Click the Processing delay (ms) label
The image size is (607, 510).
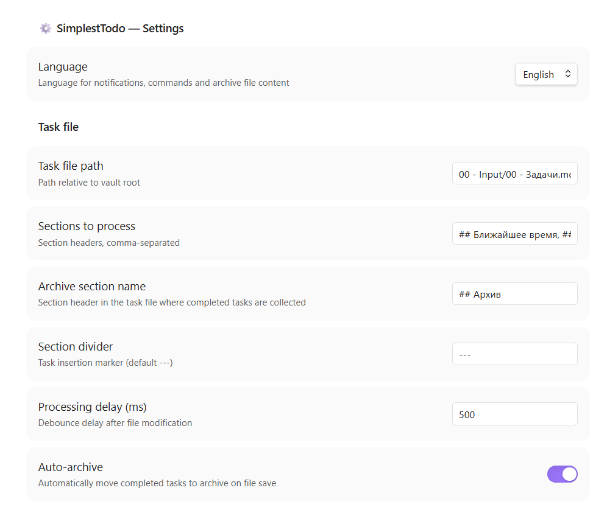pos(92,407)
